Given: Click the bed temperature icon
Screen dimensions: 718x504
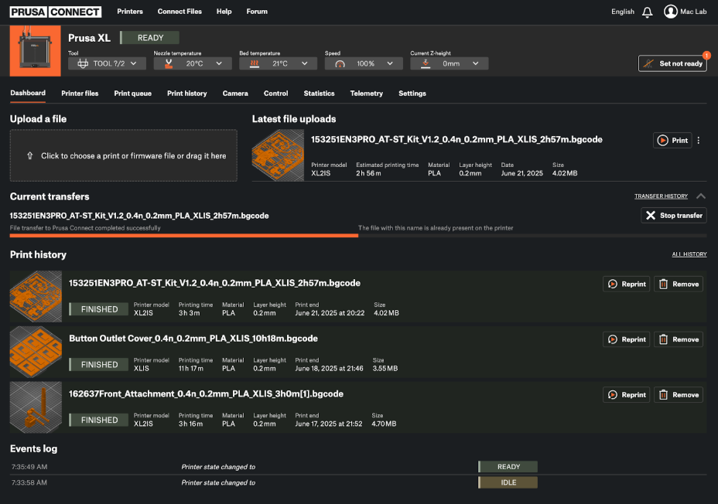Looking at the screenshot, I should pyautogui.click(x=249, y=64).
